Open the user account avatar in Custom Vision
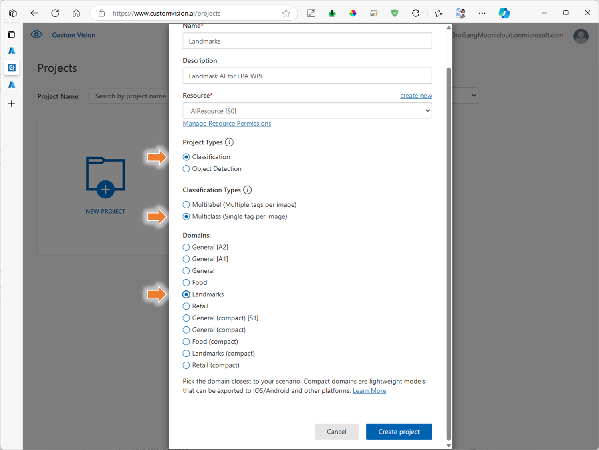Screen dimensions: 599x450 [x=581, y=36]
